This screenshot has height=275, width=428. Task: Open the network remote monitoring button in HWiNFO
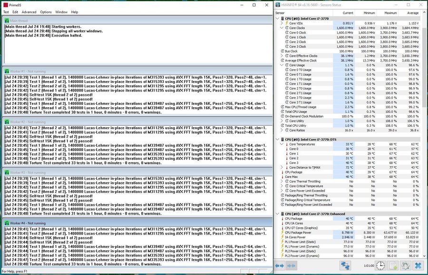[345, 265]
